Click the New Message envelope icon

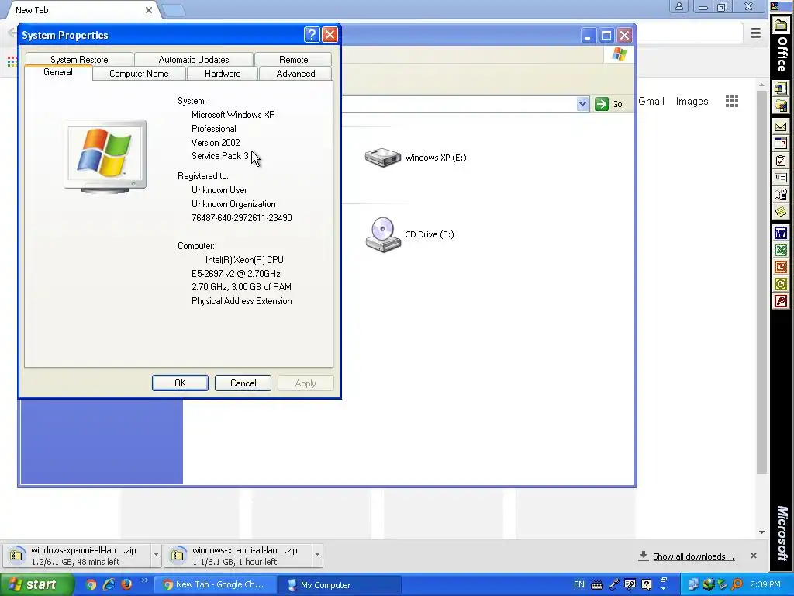[x=781, y=126]
